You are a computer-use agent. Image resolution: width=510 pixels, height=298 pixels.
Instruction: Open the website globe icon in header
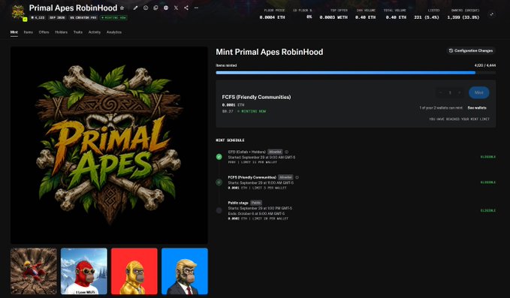pyautogui.click(x=166, y=8)
